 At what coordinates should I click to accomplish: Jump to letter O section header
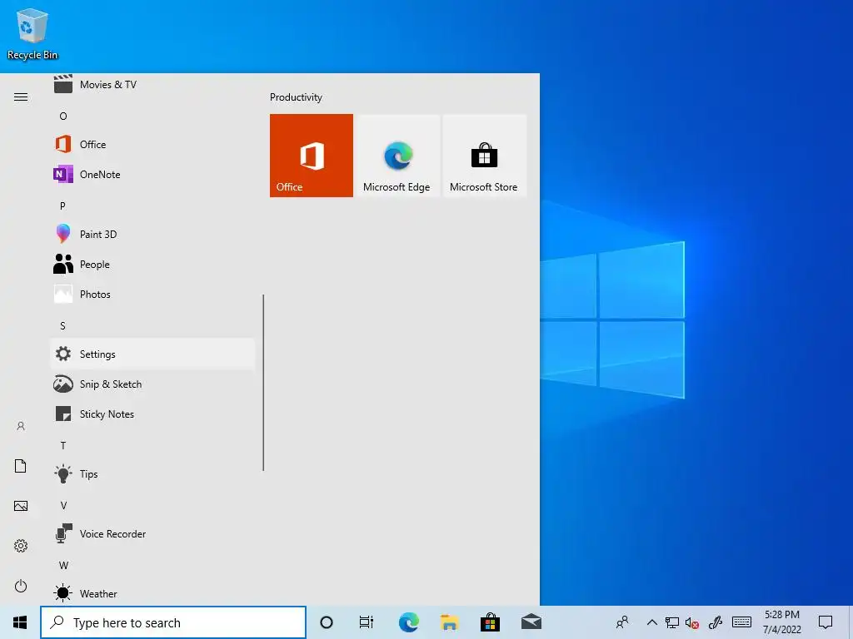tap(63, 116)
